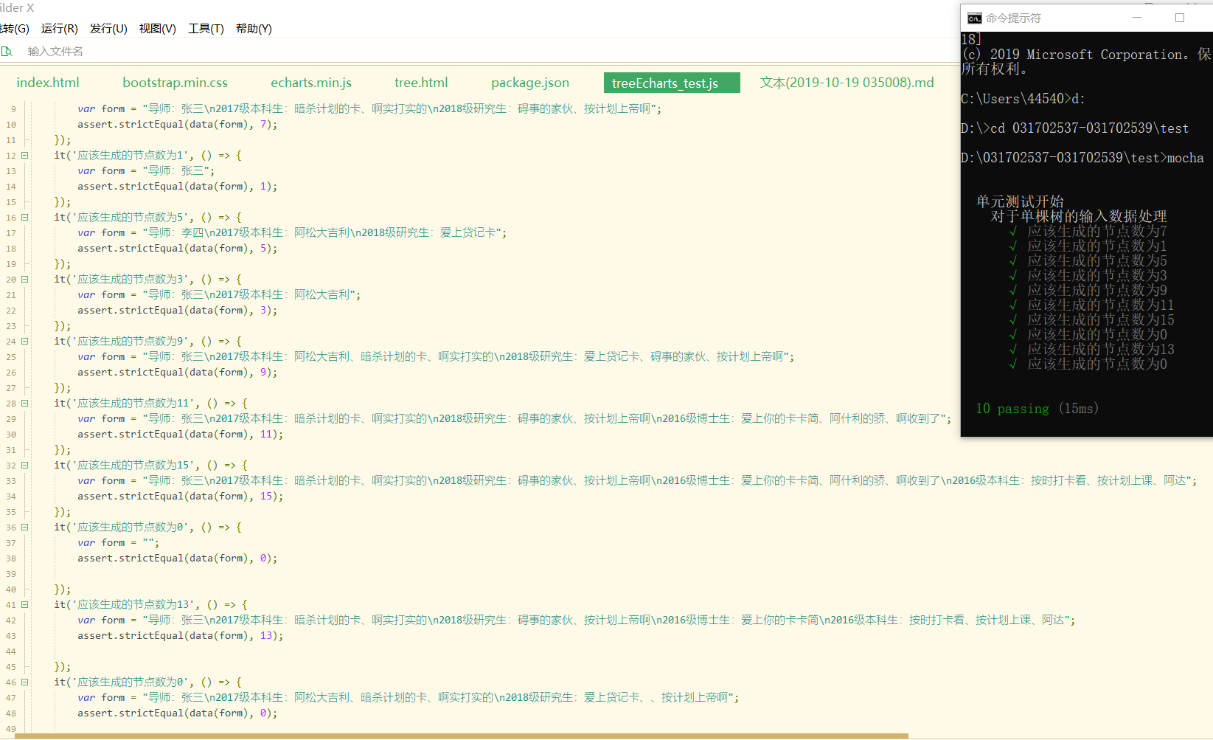Click the "单元测试开始" line in command prompt
1213x740 pixels.
coord(1020,201)
